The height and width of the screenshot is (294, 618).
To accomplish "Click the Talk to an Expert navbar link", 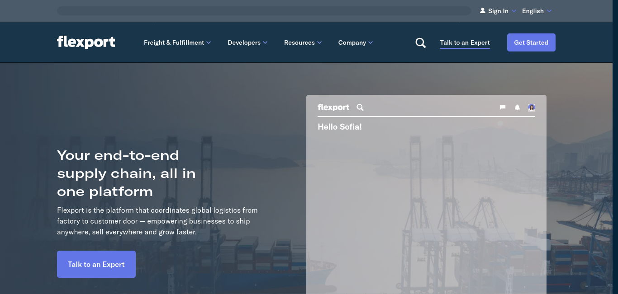I will point(465,43).
